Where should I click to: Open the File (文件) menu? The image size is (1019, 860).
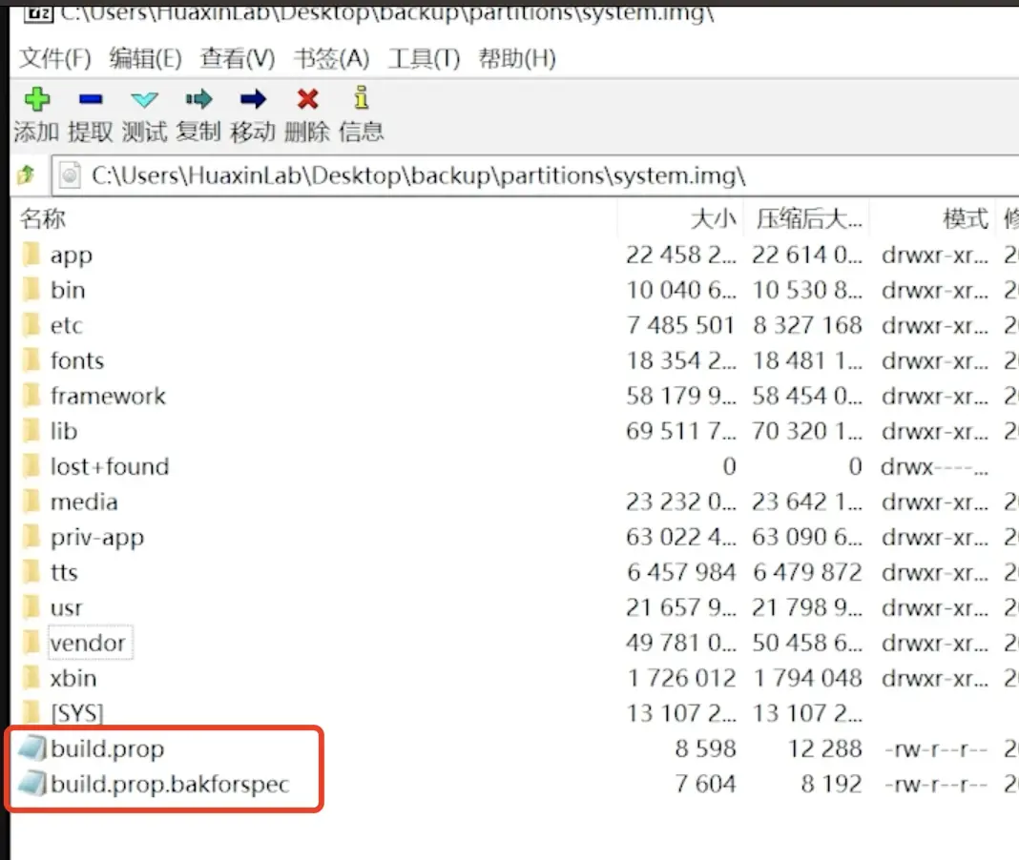55,59
